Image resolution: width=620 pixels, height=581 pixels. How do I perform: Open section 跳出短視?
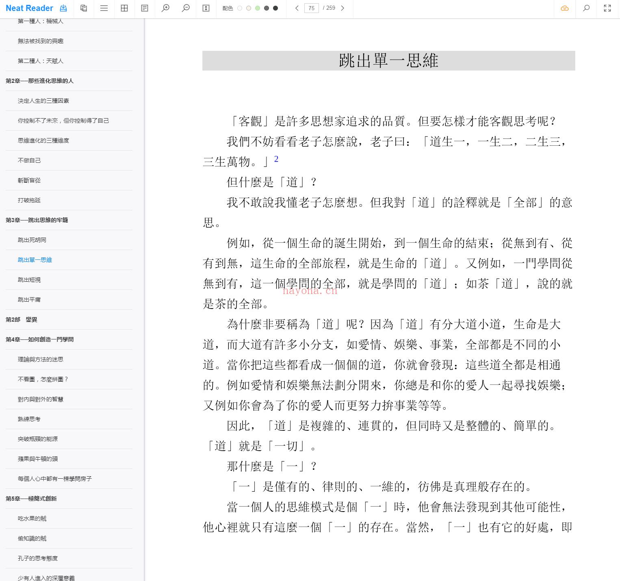pyautogui.click(x=29, y=280)
